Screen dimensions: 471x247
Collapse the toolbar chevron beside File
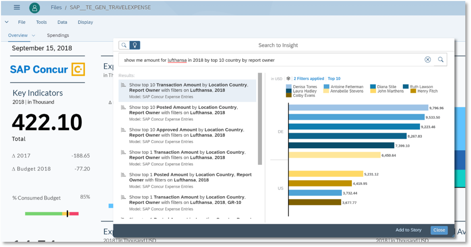7,22
